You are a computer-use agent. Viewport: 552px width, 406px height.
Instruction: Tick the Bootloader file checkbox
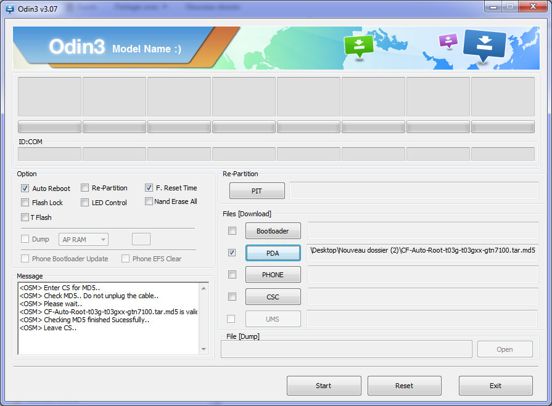[233, 230]
